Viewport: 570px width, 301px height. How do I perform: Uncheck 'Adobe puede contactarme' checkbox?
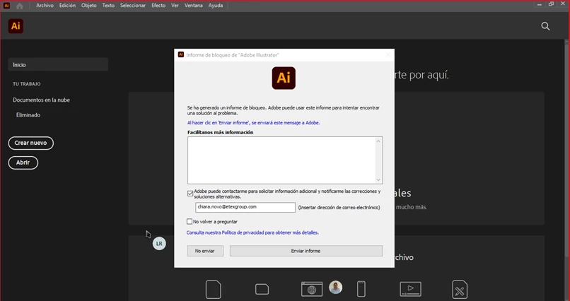click(190, 194)
